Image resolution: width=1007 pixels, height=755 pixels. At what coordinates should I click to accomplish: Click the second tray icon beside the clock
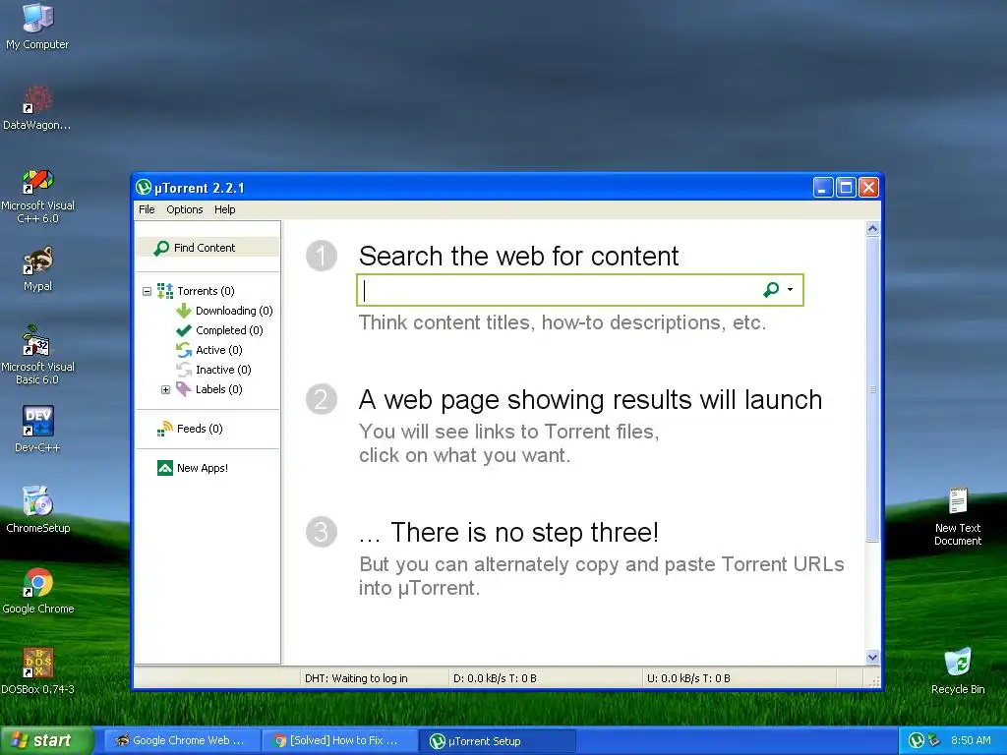[934, 740]
